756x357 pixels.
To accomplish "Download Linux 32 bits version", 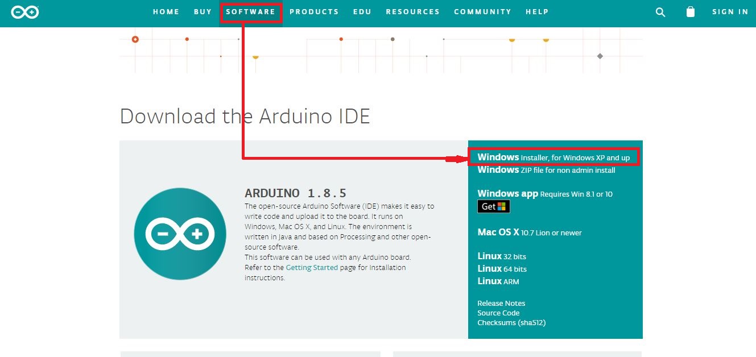I will tap(502, 256).
